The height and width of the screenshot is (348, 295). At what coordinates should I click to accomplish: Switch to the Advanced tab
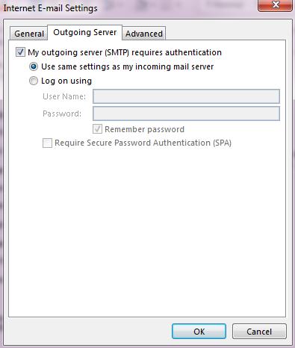(144, 34)
